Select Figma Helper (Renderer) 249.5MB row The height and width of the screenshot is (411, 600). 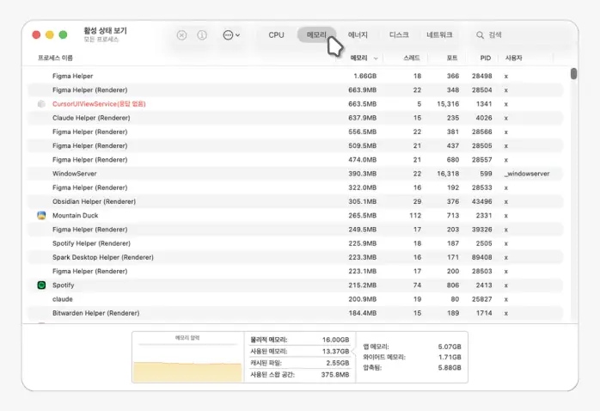pos(295,230)
